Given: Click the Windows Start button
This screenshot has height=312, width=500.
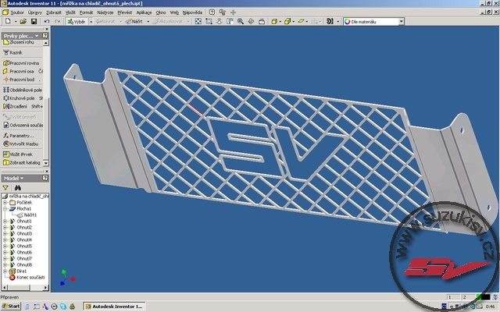Looking at the screenshot, I should coord(11,307).
